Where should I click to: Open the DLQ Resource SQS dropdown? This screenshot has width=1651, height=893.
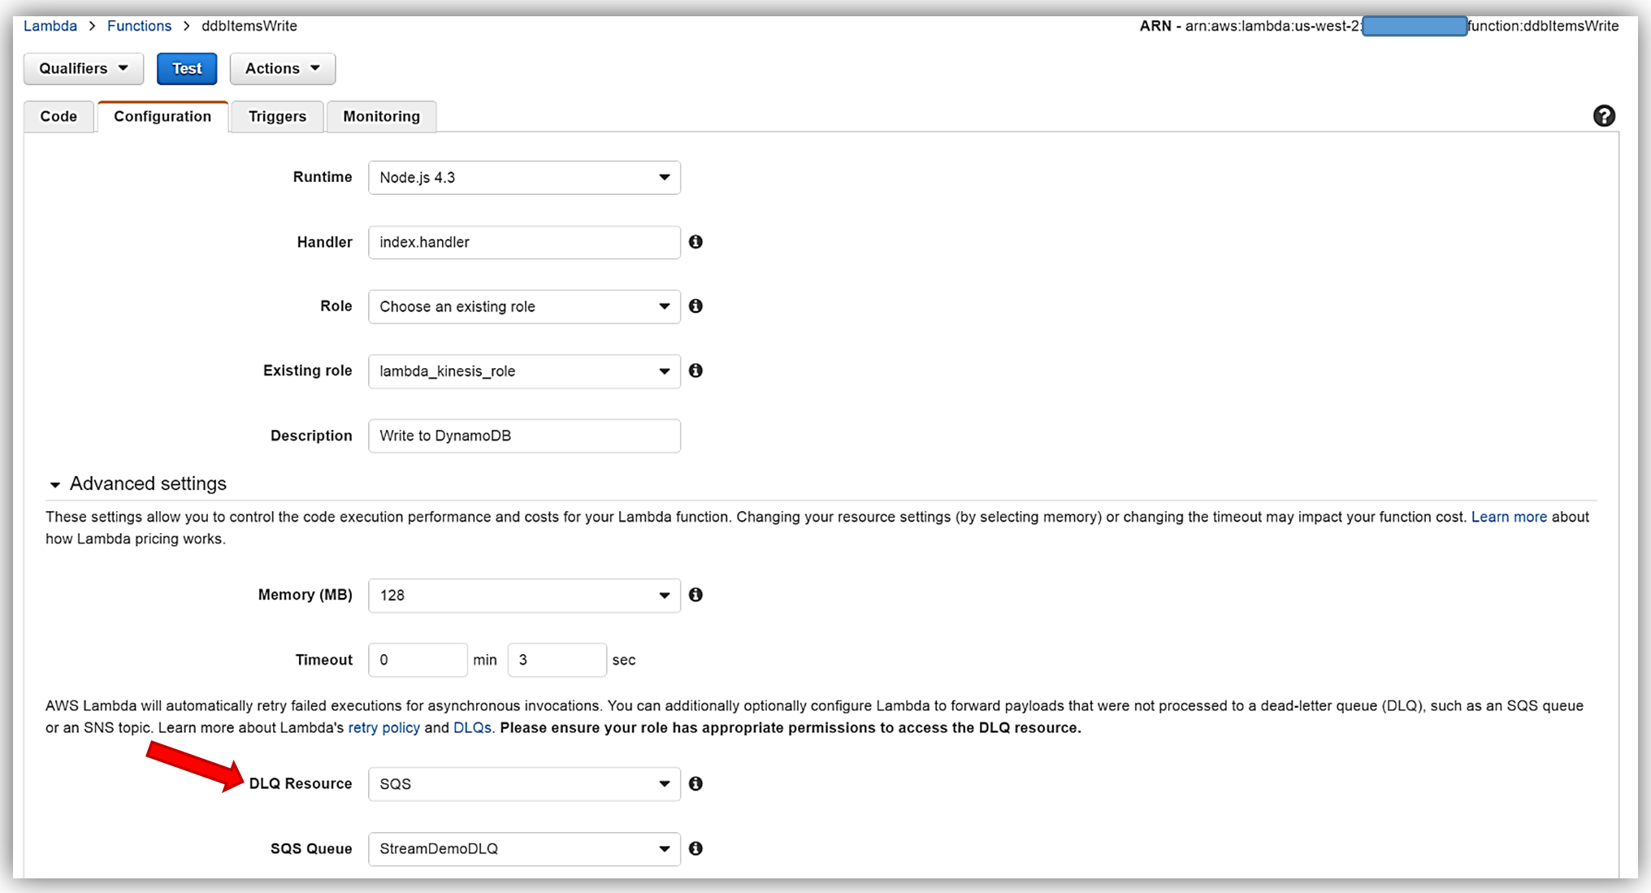tap(524, 784)
